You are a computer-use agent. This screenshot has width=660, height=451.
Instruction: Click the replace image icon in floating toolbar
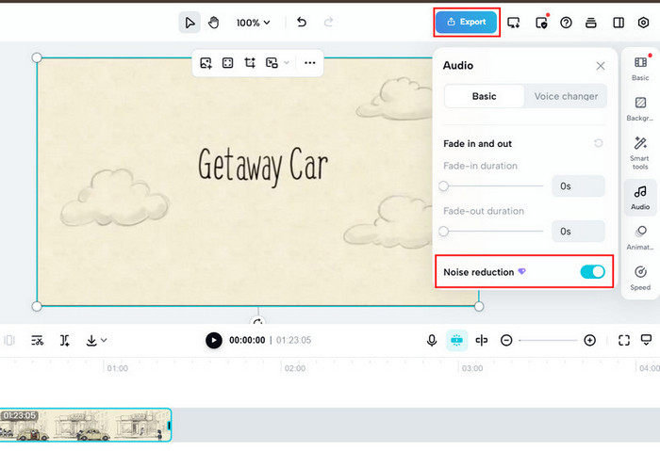pos(206,63)
